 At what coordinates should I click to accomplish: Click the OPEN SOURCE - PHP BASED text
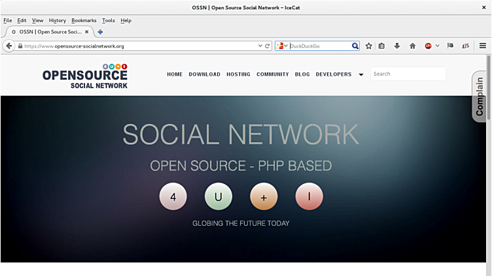coord(241,166)
